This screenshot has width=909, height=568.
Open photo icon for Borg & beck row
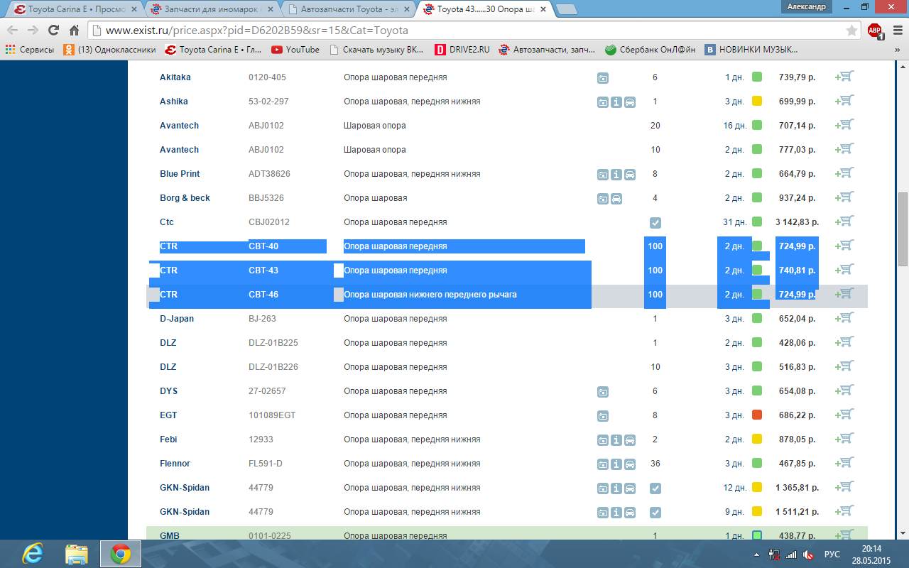coord(602,199)
